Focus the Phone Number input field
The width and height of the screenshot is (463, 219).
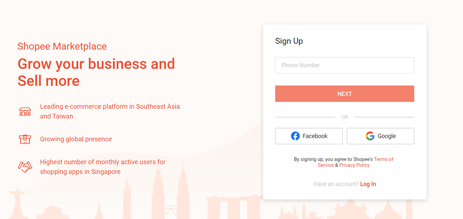(345, 65)
